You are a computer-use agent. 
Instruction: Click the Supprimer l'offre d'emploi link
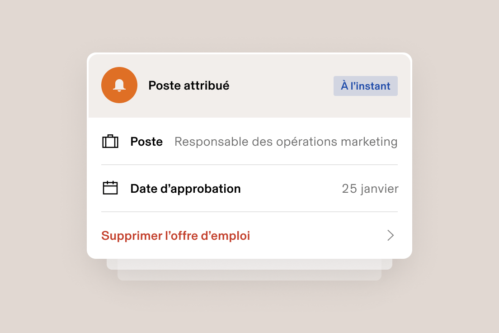(175, 235)
